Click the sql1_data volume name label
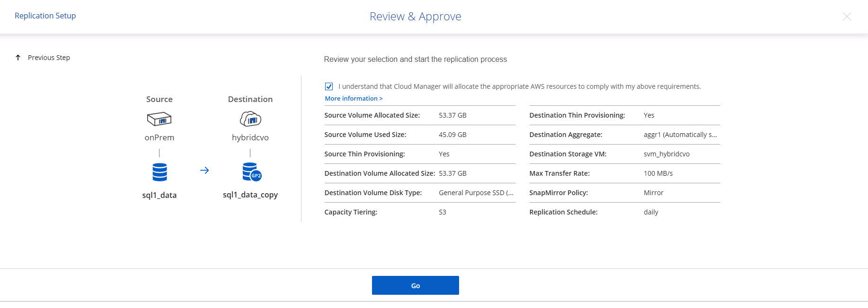The width and height of the screenshot is (868, 308). pyautogui.click(x=159, y=195)
